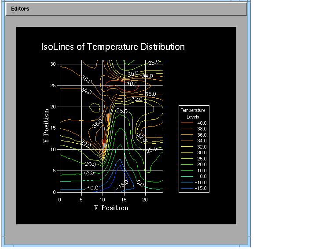330x249 pixels.
Task: Select the -10.0 level in the legend
Action: (201, 182)
